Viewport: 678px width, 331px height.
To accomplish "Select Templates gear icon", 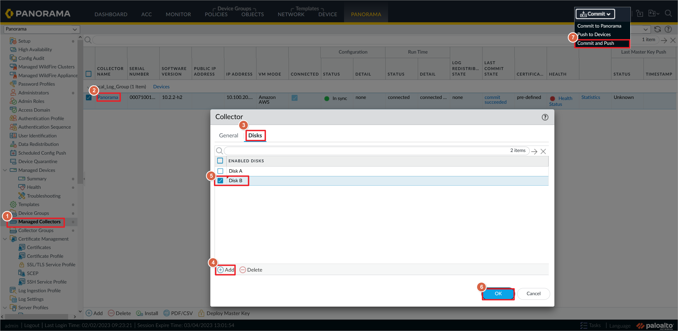I will (x=13, y=204).
